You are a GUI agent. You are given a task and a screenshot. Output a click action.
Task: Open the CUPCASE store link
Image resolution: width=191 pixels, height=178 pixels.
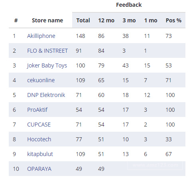(x=39, y=125)
